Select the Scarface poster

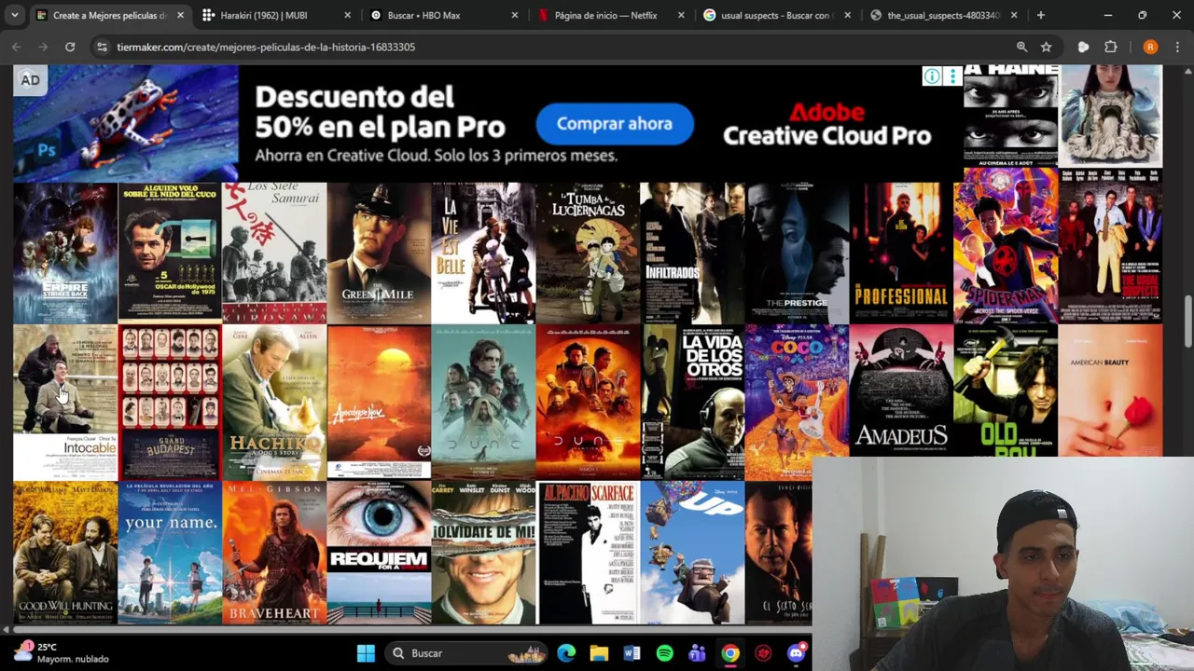point(588,553)
